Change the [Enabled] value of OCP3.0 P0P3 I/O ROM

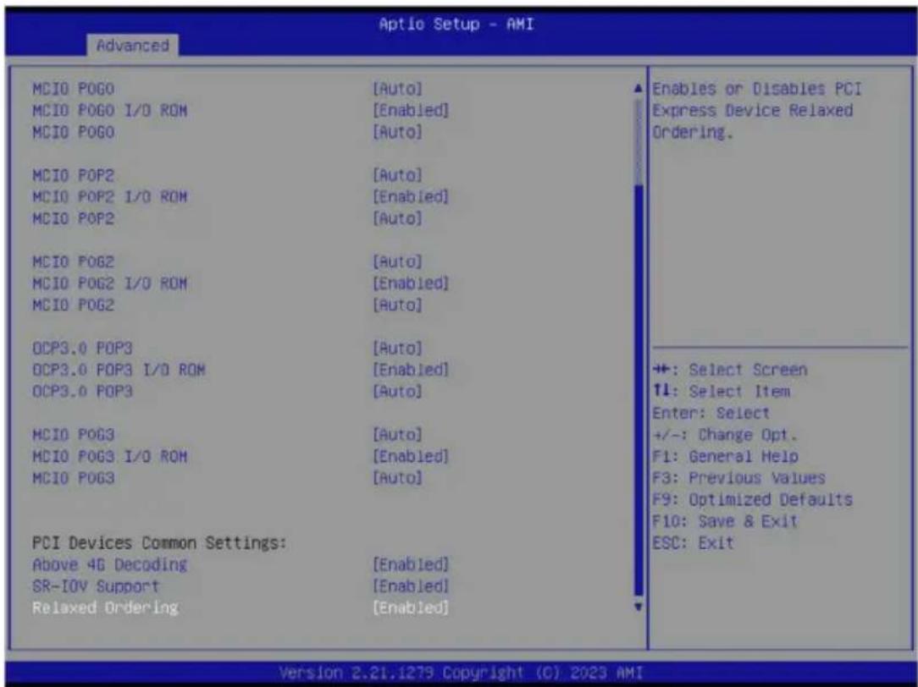click(x=411, y=370)
